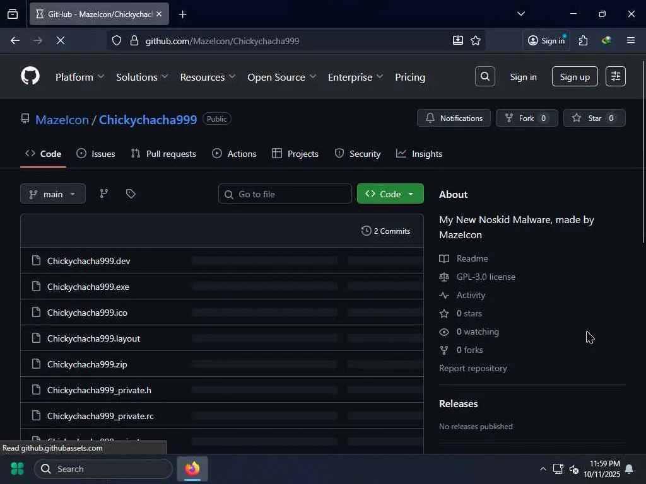Open the MazeIcon owner link
Screen dimensions: 646x484
pos(62,120)
